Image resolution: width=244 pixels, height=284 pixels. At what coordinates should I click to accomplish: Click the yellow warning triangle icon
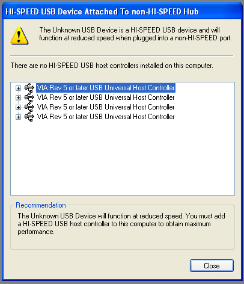click(x=19, y=35)
